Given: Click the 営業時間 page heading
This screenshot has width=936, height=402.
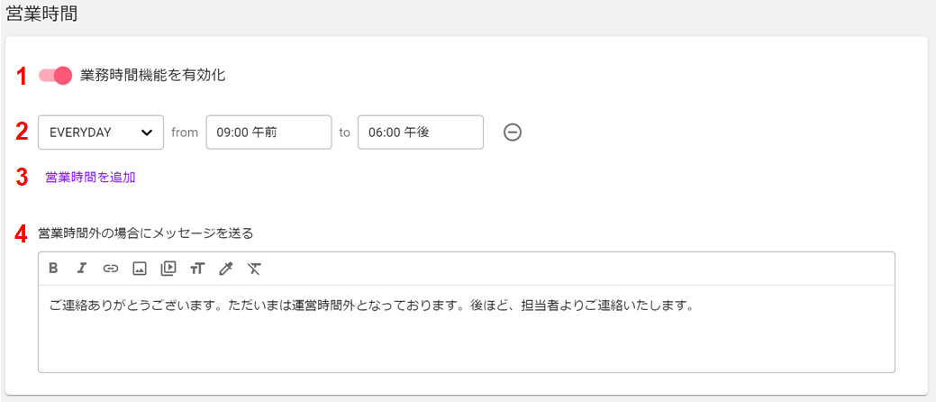Looking at the screenshot, I should 41,15.
